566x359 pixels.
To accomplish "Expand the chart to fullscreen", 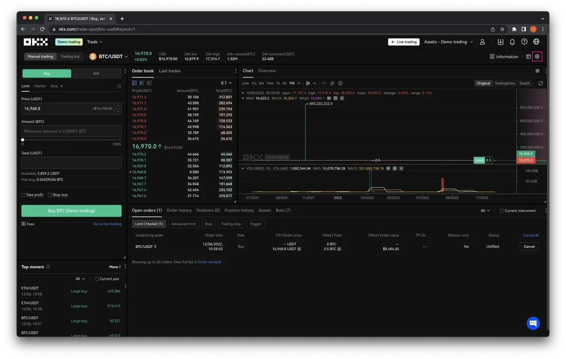I will pos(540,83).
